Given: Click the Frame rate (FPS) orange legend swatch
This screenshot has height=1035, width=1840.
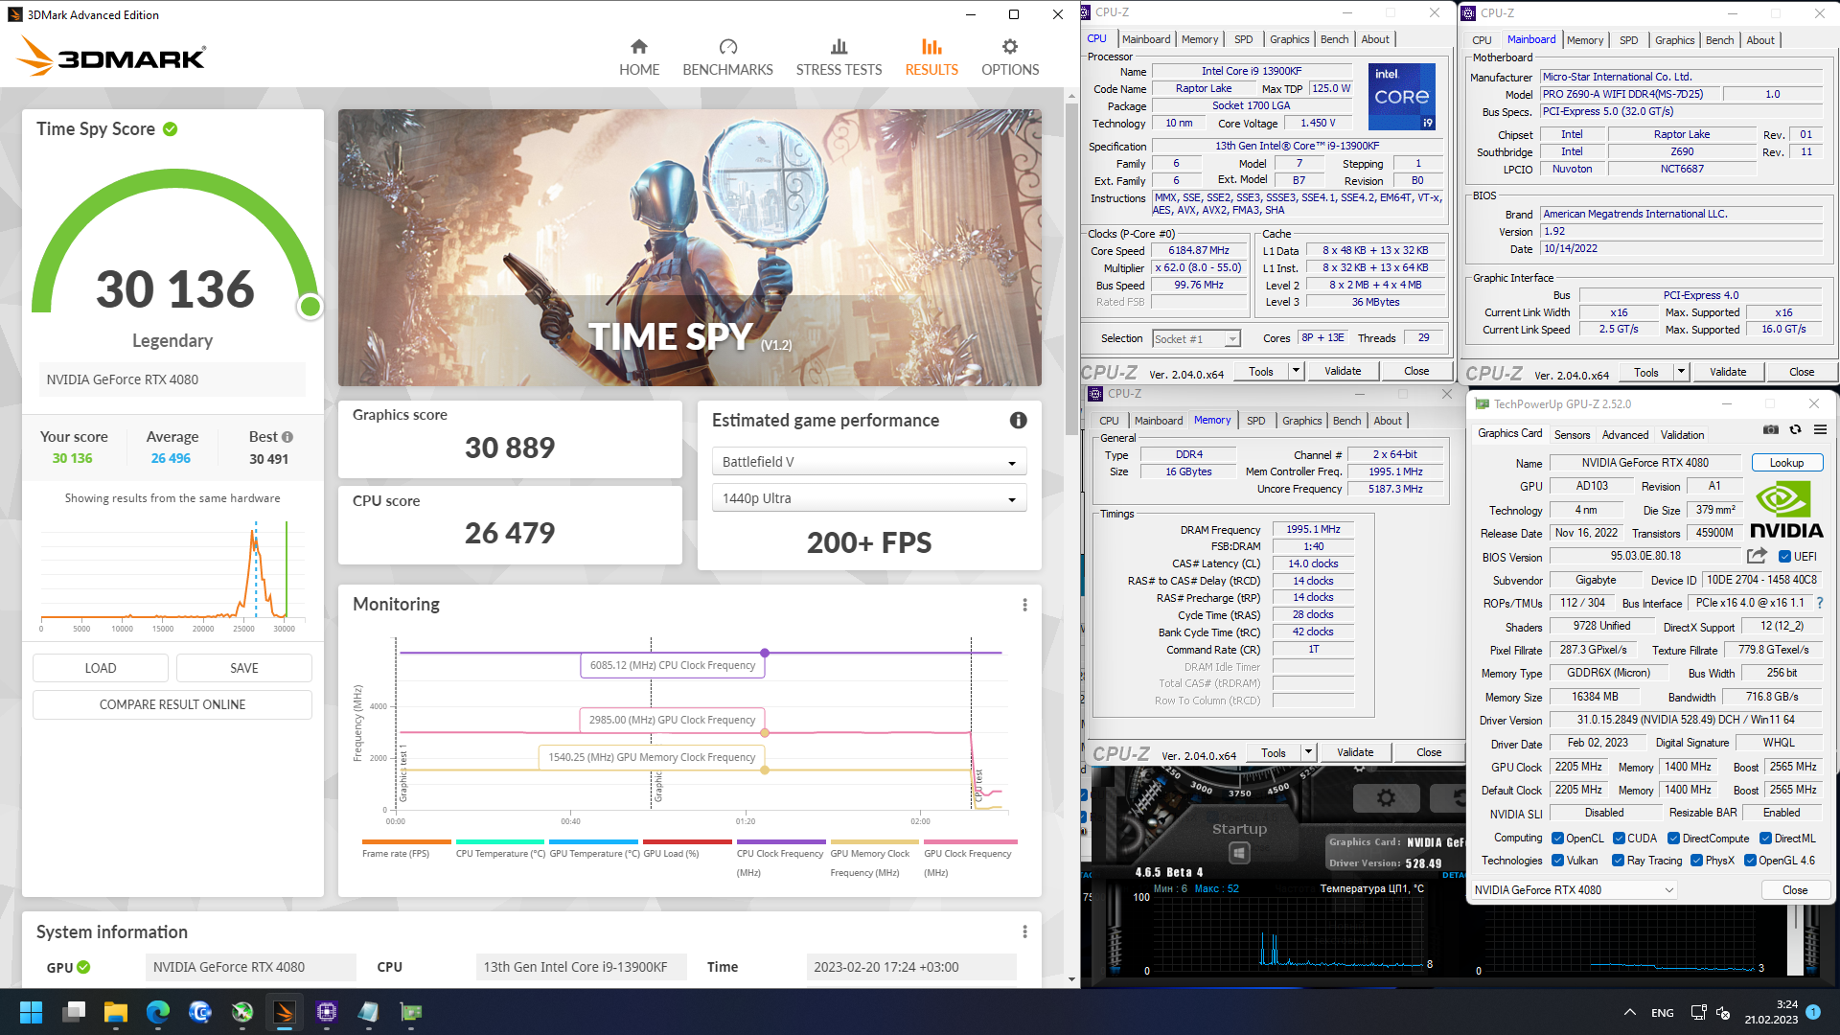Looking at the screenshot, I should point(406,842).
